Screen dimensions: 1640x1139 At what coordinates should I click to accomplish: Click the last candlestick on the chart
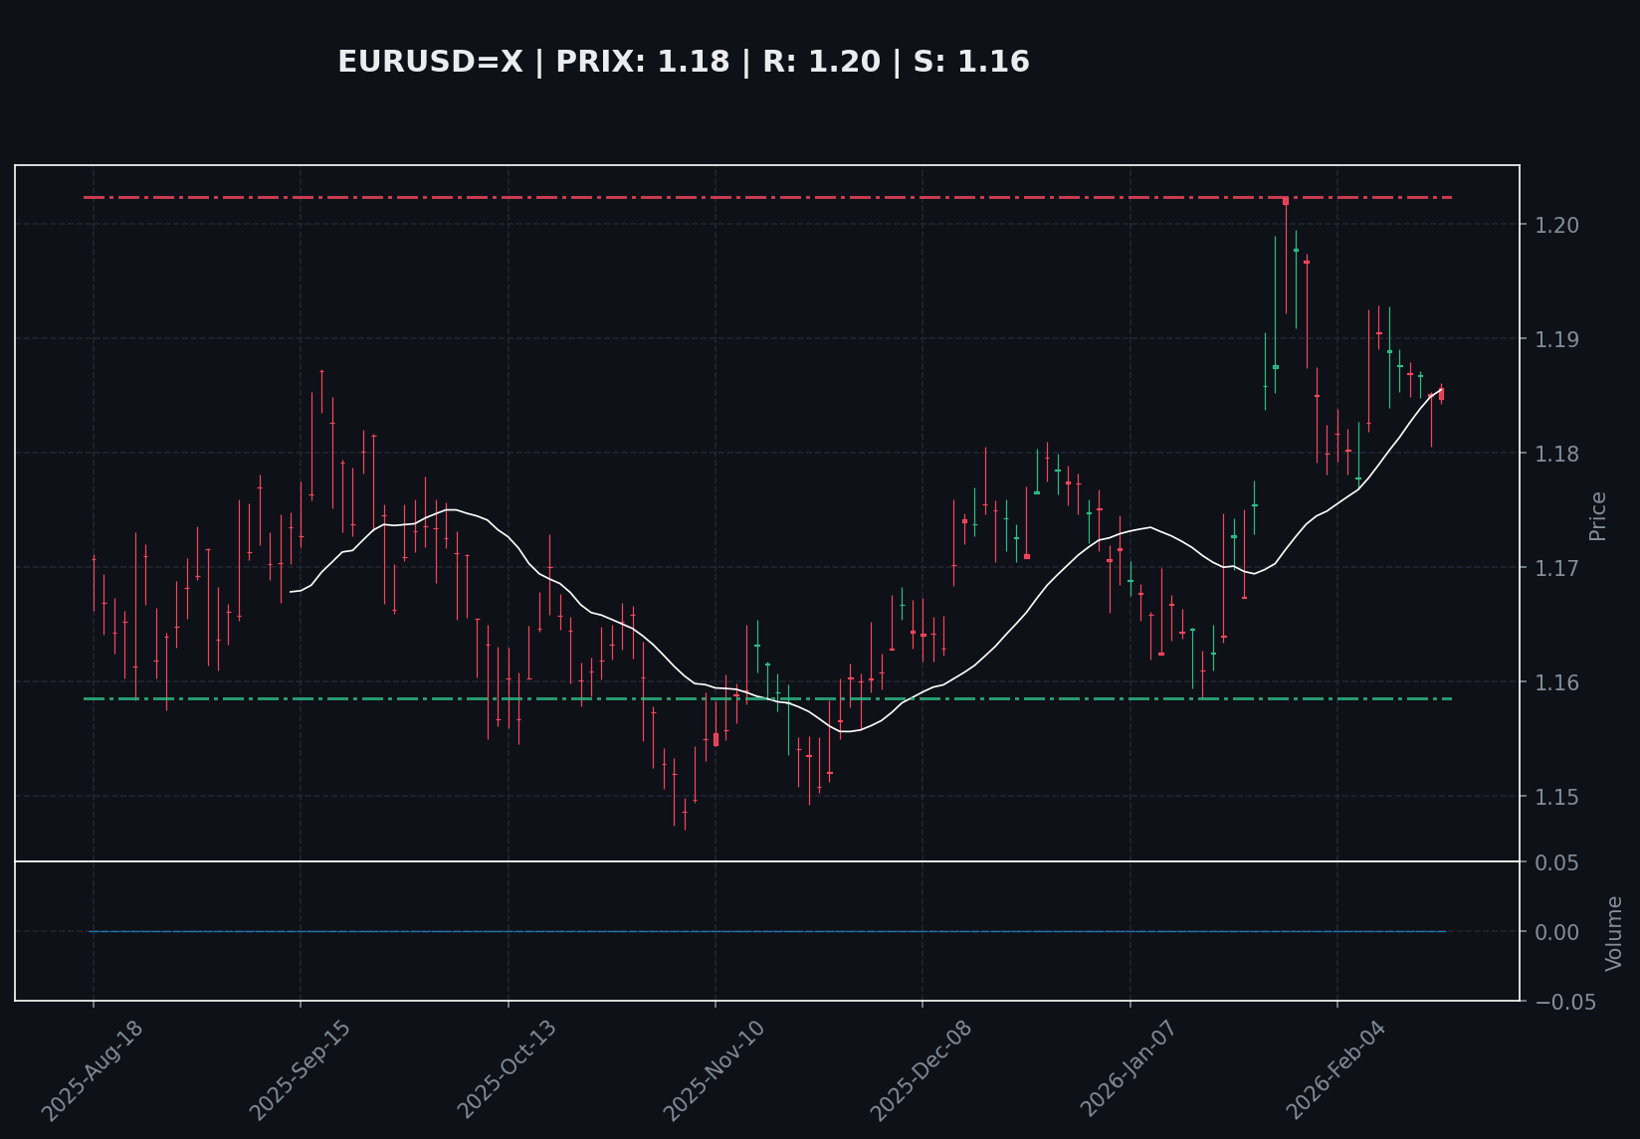pyautogui.click(x=1441, y=394)
